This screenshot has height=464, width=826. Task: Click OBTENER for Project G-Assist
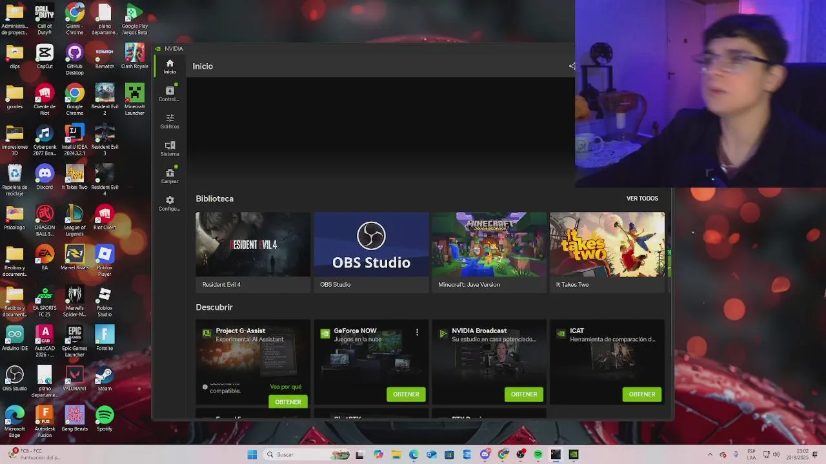point(288,401)
